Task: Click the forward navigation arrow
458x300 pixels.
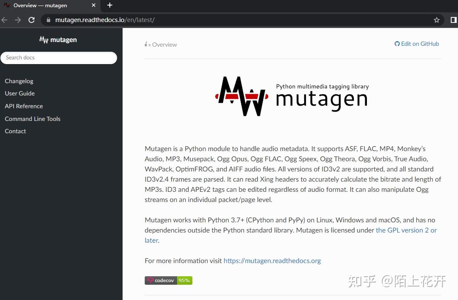Action: (17, 20)
